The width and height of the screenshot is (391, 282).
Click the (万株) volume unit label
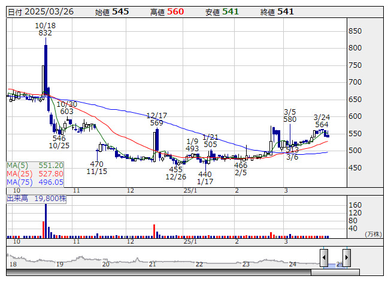(x=373, y=234)
